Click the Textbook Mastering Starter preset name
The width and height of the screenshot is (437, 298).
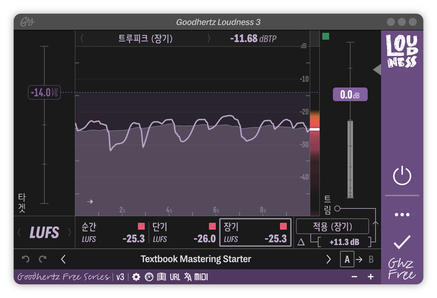click(x=196, y=259)
